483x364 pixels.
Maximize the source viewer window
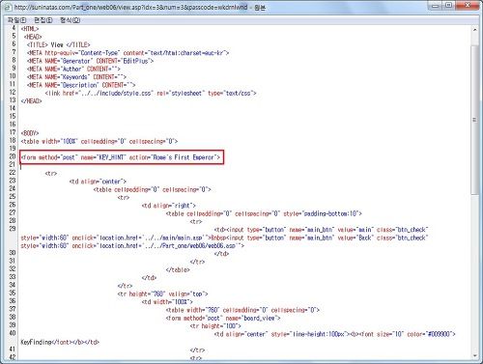pos(449,6)
